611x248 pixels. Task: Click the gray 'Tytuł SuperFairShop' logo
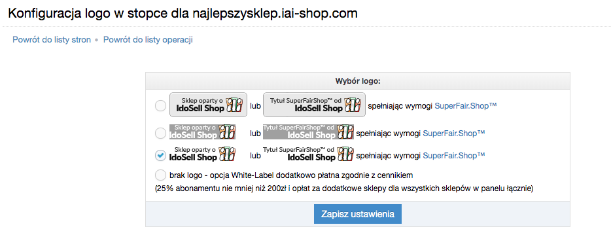(309, 132)
